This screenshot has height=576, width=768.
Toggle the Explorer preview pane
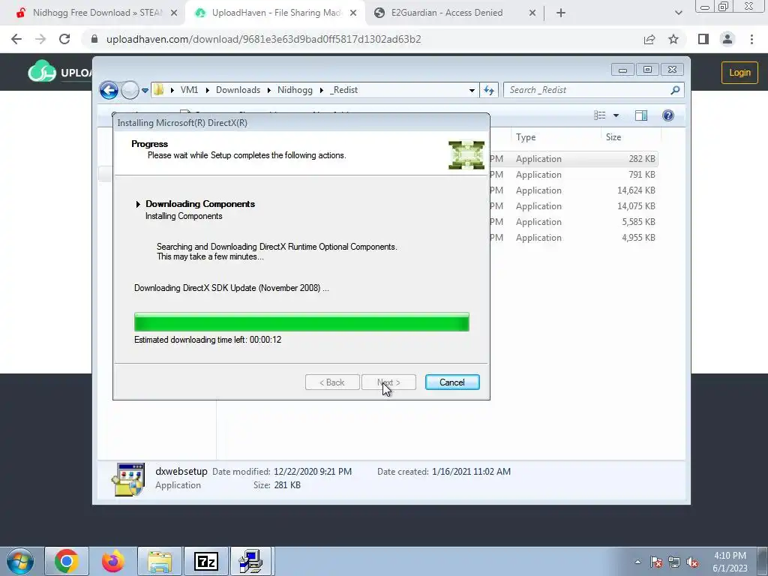(x=641, y=115)
